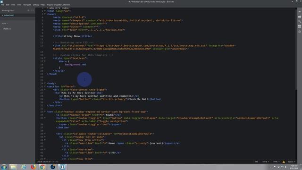Click the volume icon in system tray
302x170 pixels.
(286, 167)
